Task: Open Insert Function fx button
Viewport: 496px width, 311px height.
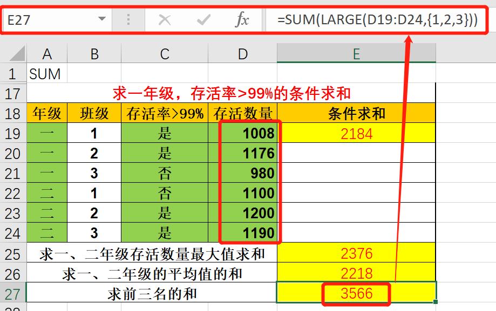Action: 242,19
